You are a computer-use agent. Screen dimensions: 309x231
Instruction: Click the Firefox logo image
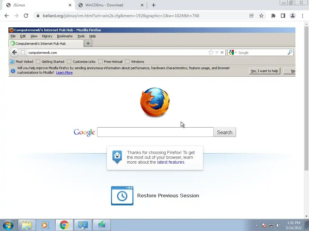coord(155,102)
